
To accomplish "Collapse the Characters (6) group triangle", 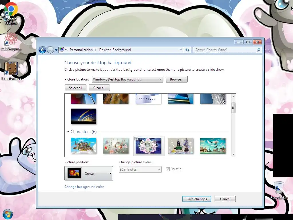I will pos(68,132).
